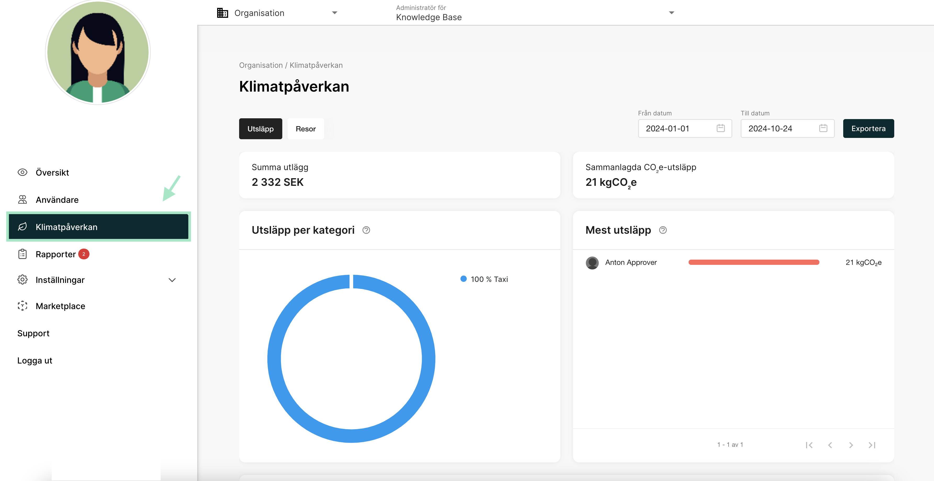This screenshot has width=934, height=481.
Task: Open Översikt in the sidebar
Action: click(99, 172)
